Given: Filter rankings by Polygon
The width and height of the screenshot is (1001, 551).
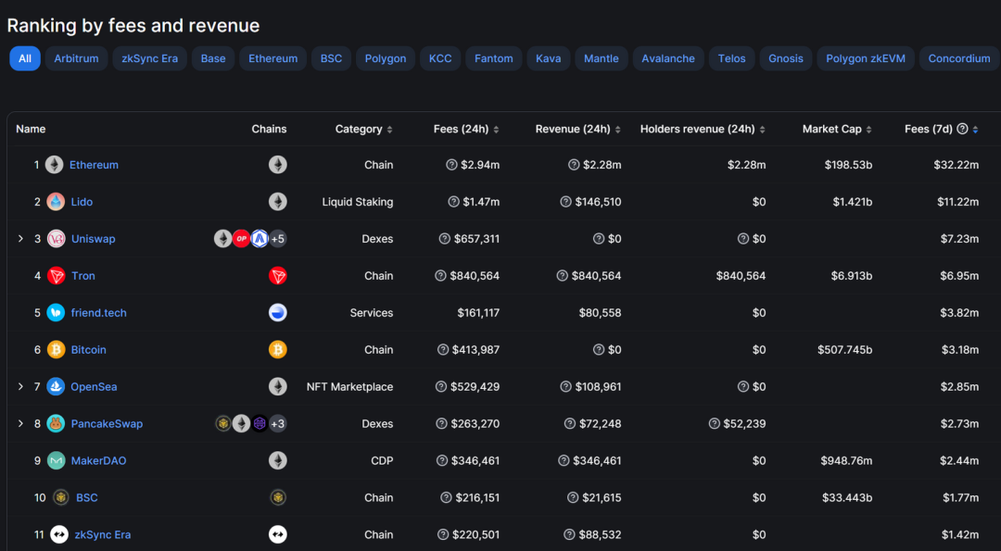Looking at the screenshot, I should pos(386,58).
